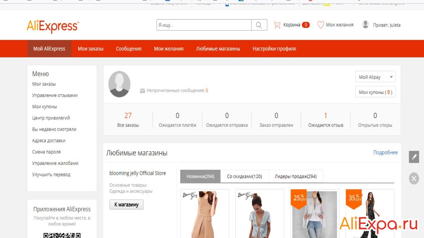Open Смена пароля in side menu
Image resolution: width=424 pixels, height=238 pixels.
47,152
